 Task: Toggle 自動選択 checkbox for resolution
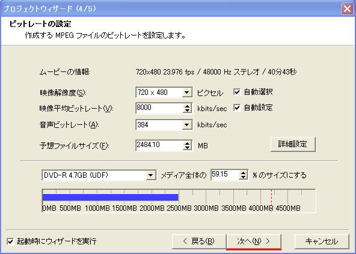coord(237,92)
